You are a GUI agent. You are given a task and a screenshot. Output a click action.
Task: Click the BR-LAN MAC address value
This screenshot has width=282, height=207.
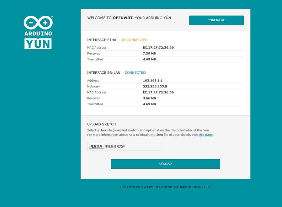[x=158, y=93]
